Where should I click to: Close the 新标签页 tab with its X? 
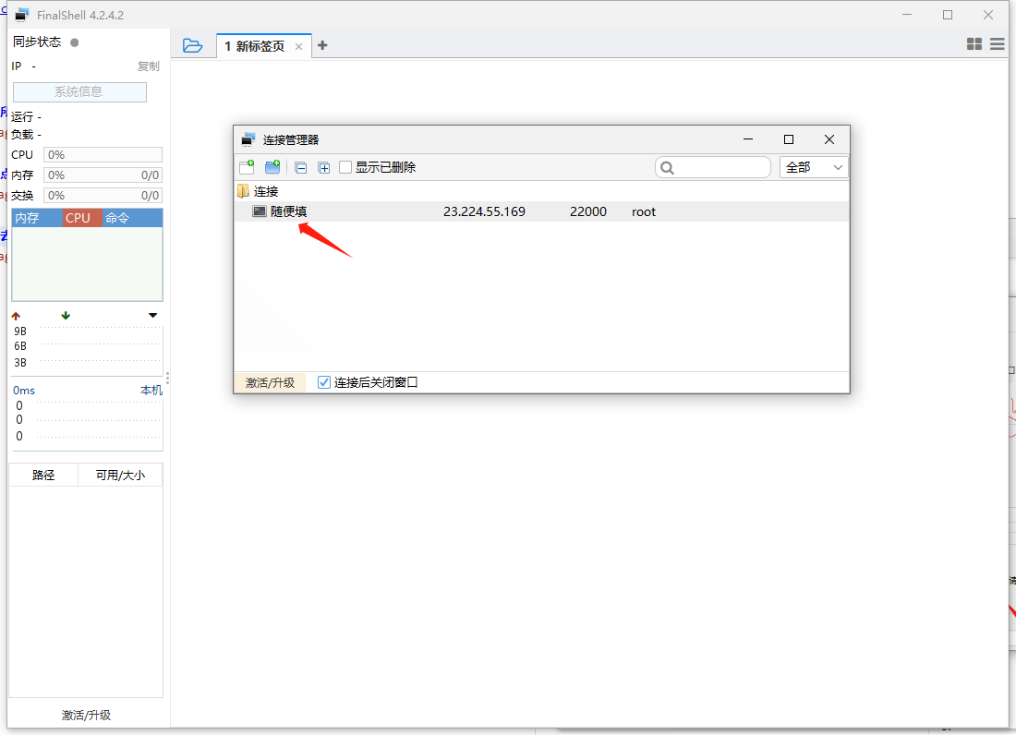(299, 46)
